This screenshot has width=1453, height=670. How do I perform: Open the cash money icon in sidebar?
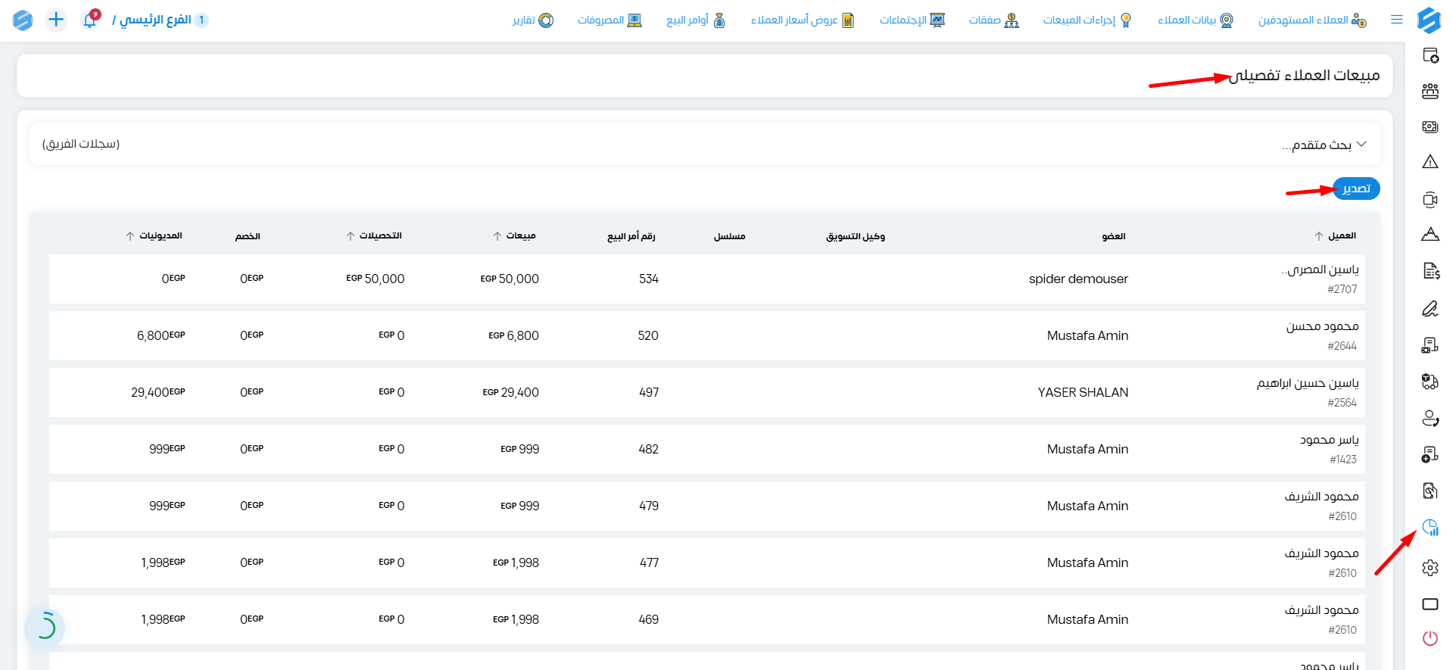[1430, 126]
